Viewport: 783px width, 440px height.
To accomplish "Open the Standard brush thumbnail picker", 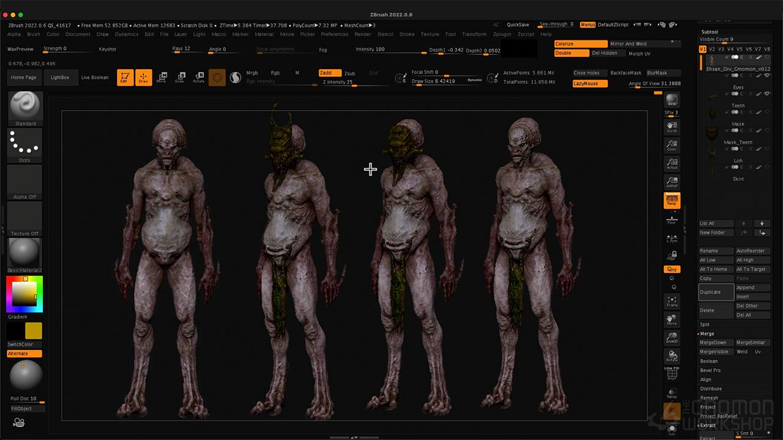I will (25, 108).
